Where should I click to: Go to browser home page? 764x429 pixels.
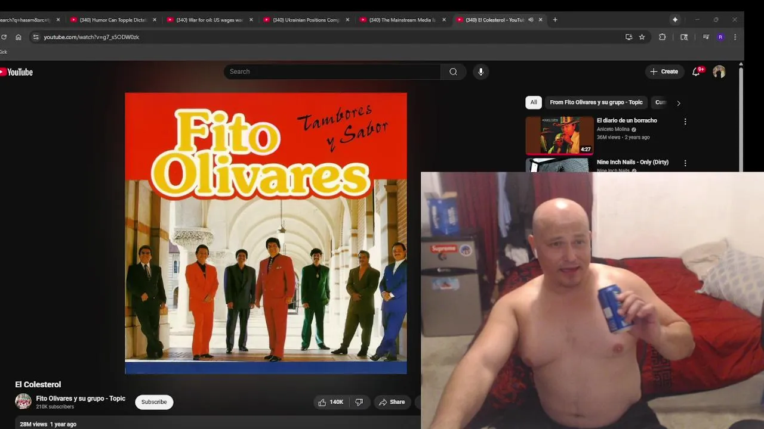point(19,37)
